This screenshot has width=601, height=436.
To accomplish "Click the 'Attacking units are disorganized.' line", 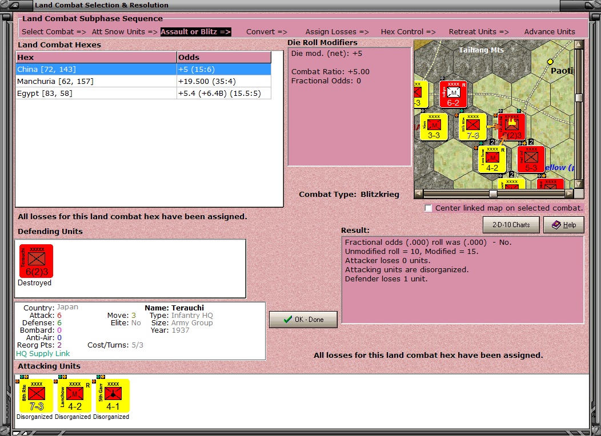I will (407, 270).
